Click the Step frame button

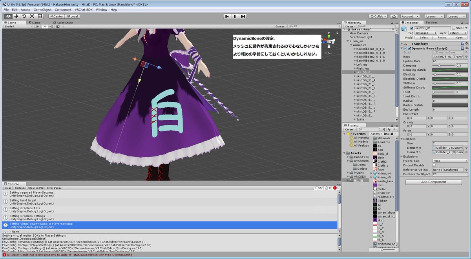(243, 16)
